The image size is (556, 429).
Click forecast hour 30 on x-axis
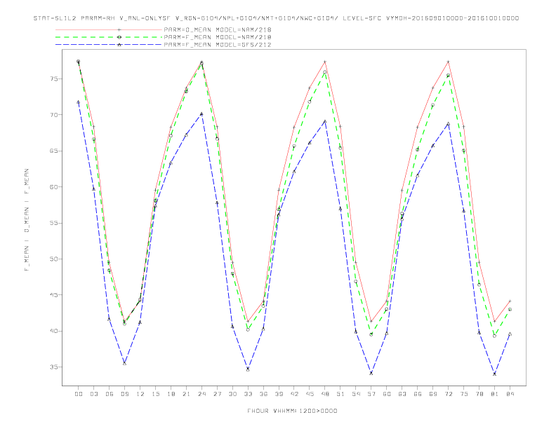[232, 394]
